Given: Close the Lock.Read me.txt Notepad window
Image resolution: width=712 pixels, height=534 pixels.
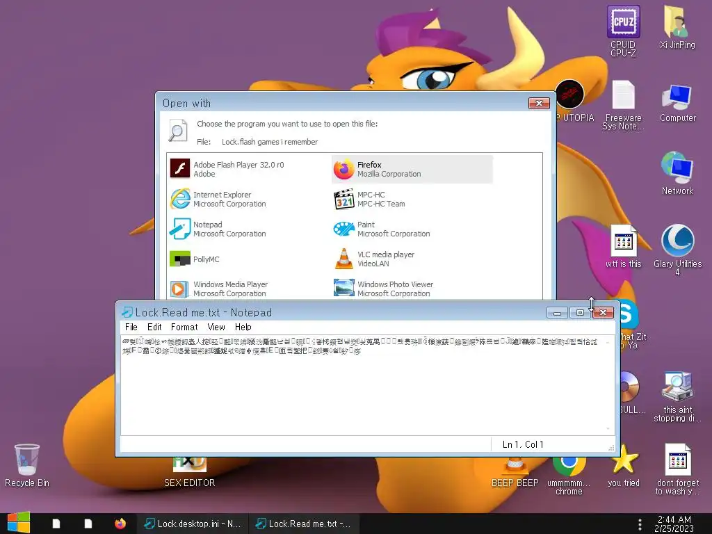Looking at the screenshot, I should coord(603,312).
